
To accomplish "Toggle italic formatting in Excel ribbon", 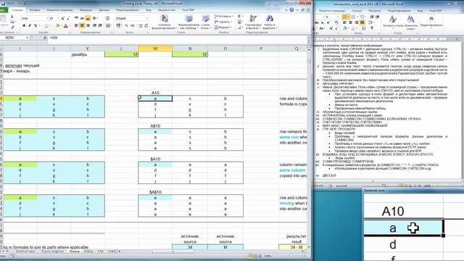I will (x=30, y=26).
